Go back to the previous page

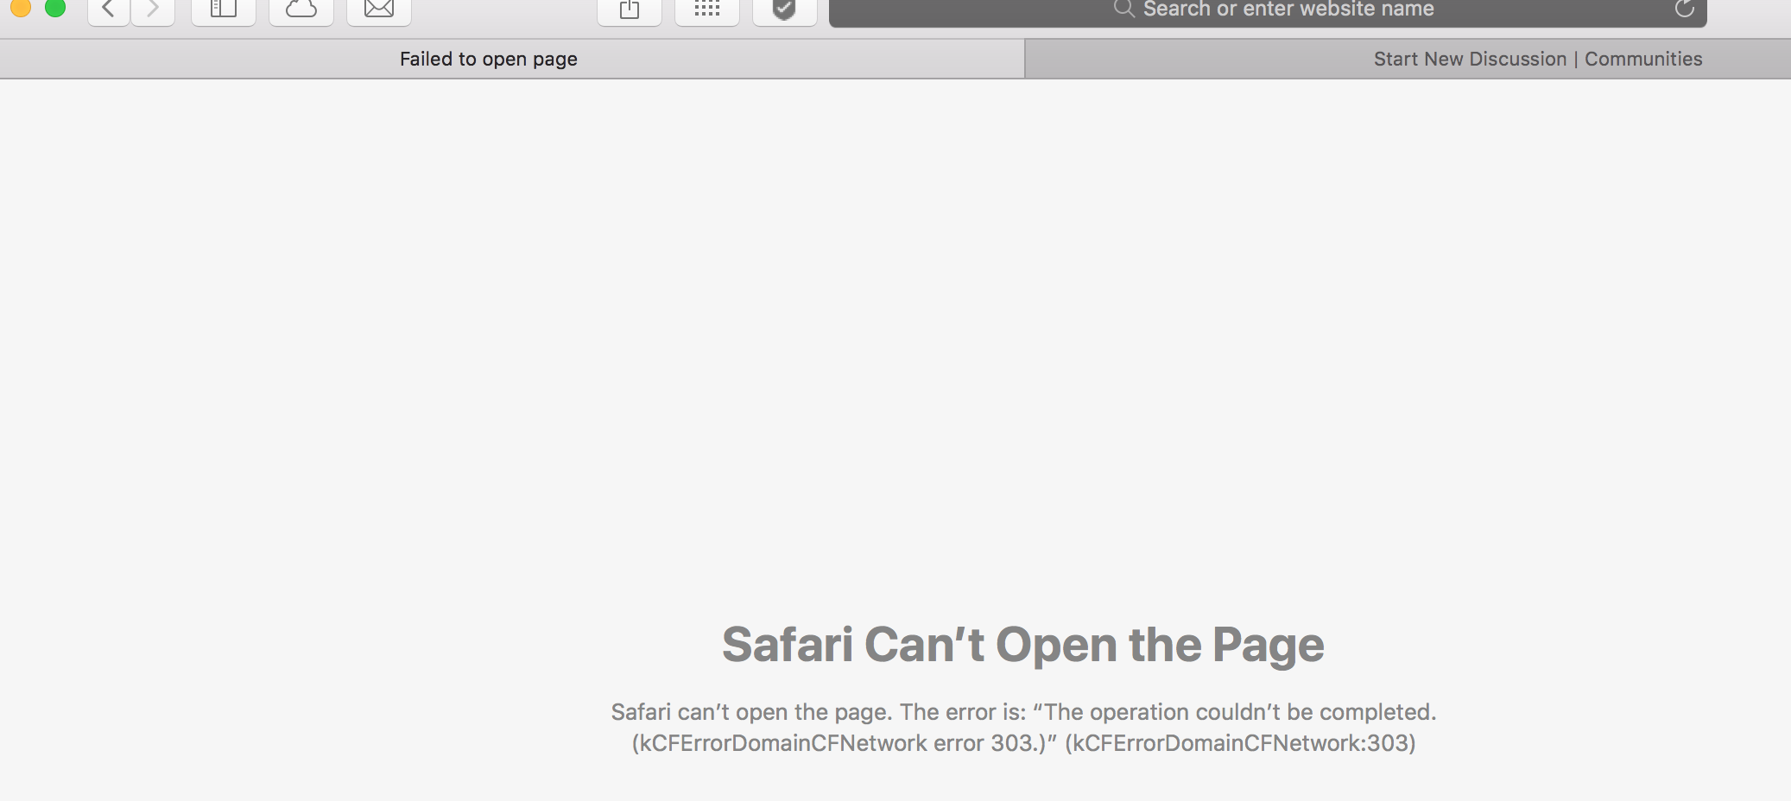click(x=109, y=10)
